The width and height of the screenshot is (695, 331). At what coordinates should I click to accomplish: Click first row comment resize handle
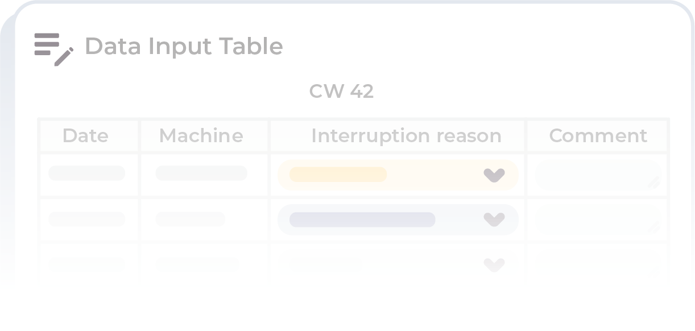click(653, 183)
